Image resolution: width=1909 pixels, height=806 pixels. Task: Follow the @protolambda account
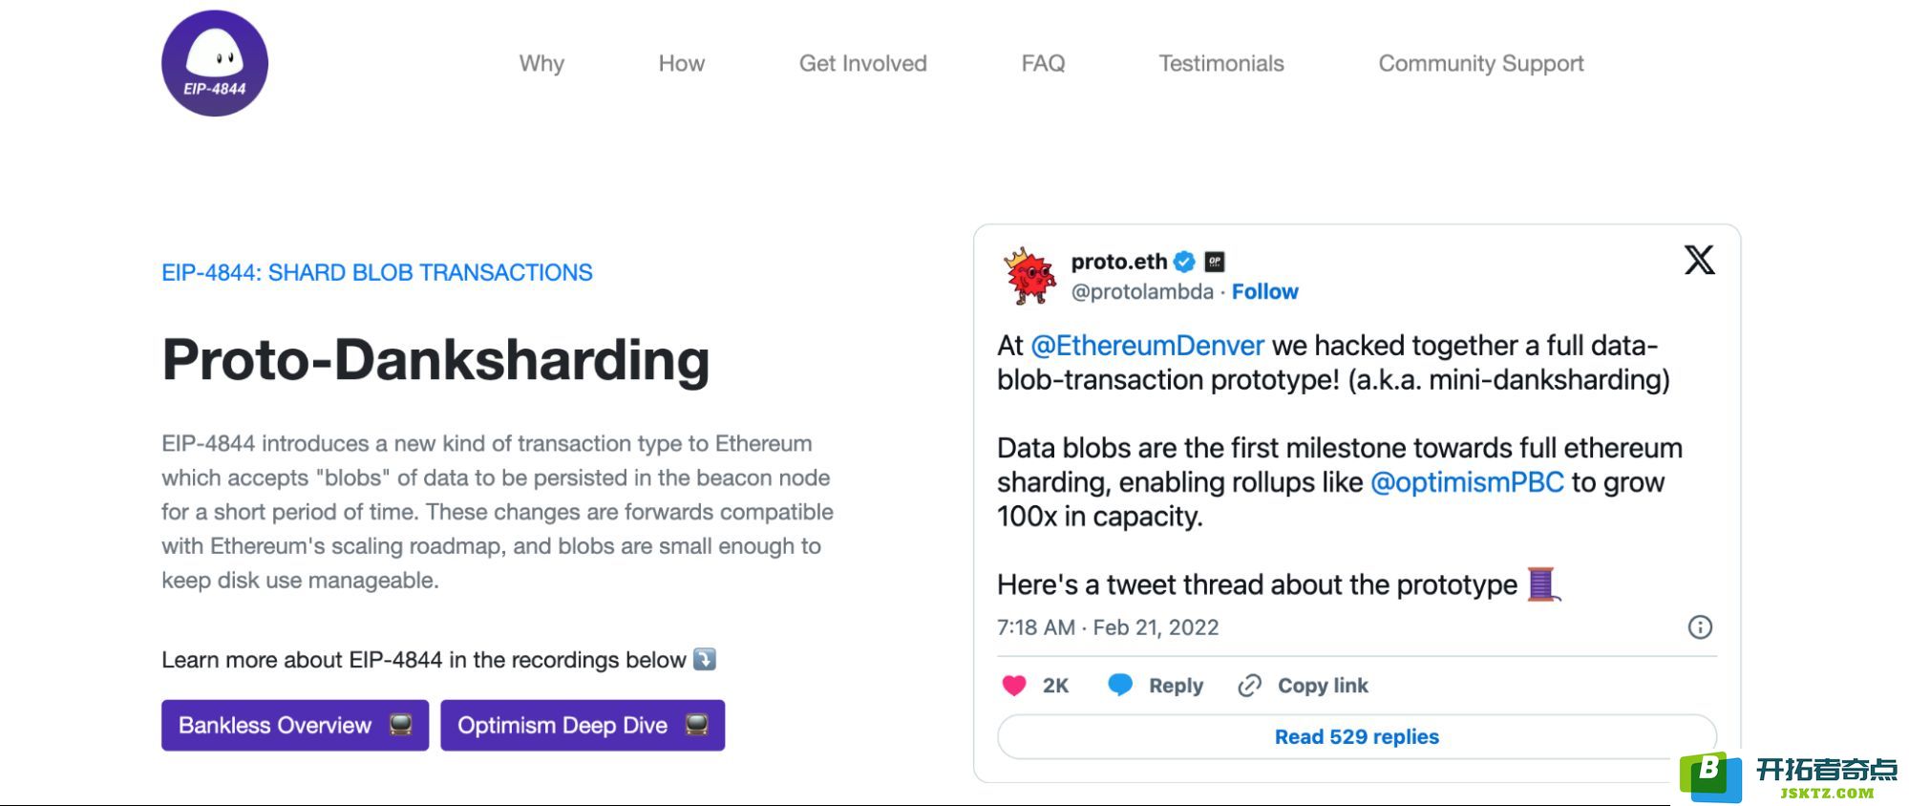coord(1264,292)
